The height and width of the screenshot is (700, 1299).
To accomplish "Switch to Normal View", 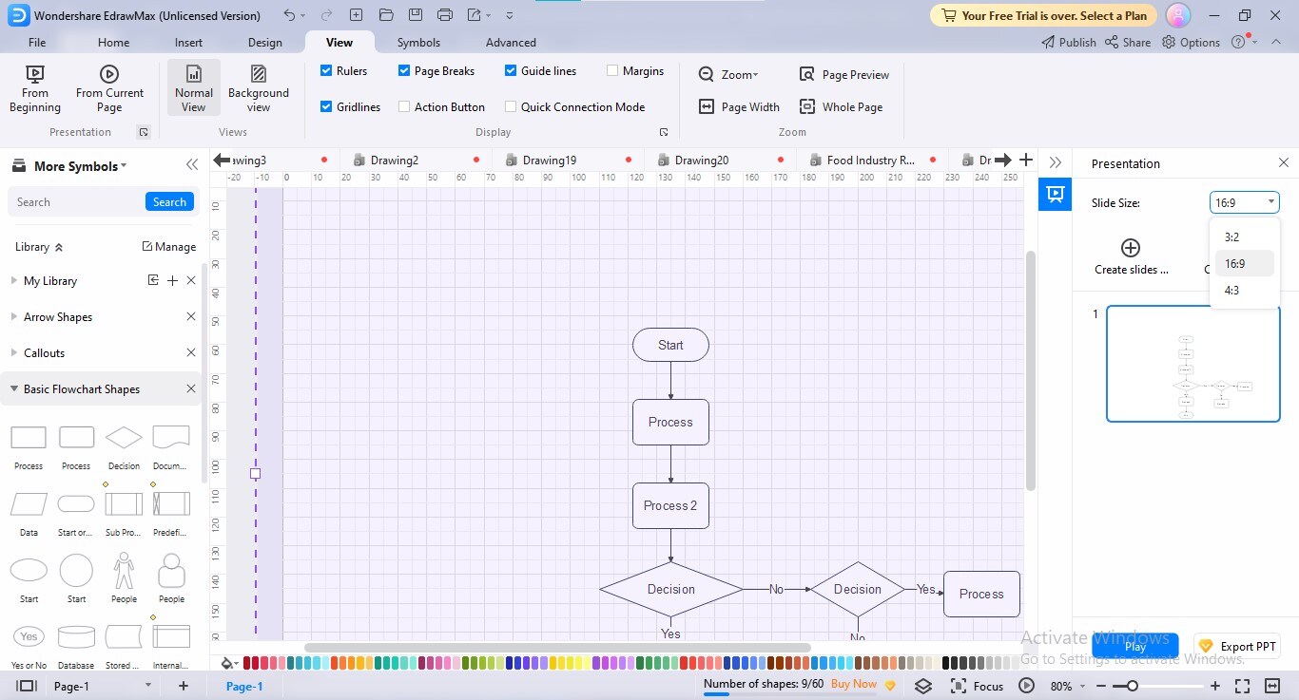I will tap(194, 88).
